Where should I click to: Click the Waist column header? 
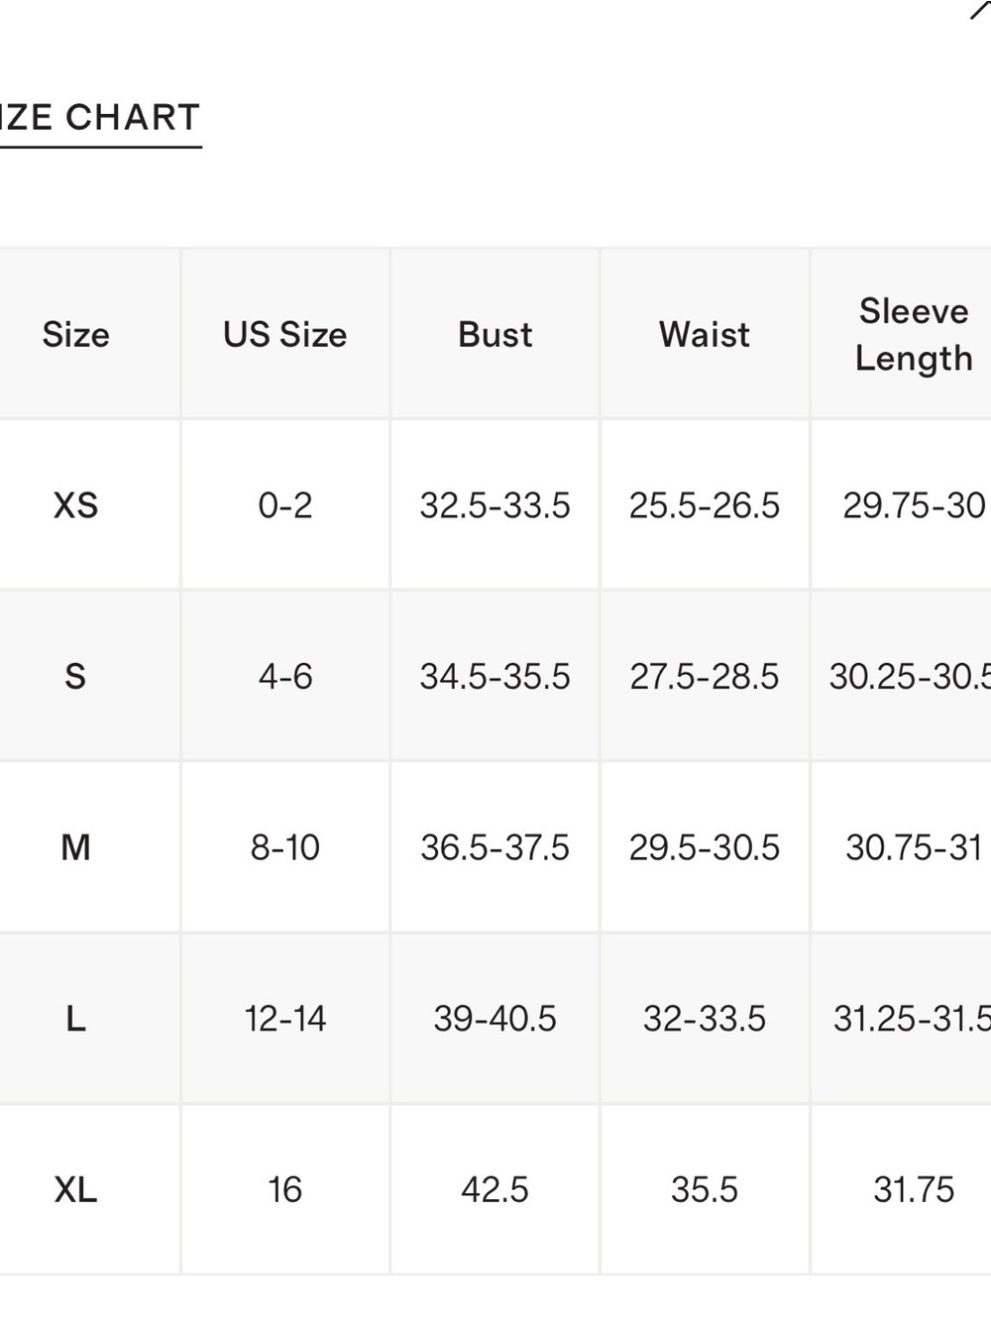tap(705, 335)
